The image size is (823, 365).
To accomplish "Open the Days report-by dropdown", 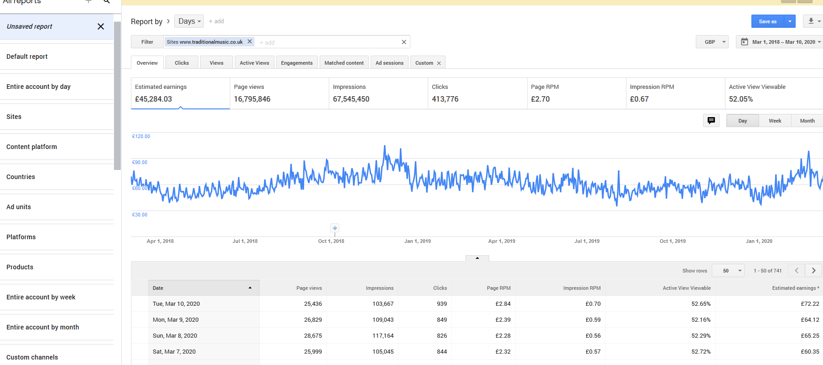I will coord(189,21).
